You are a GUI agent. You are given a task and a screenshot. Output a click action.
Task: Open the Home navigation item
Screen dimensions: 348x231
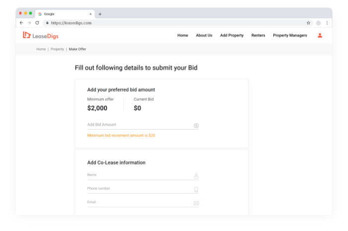[183, 35]
